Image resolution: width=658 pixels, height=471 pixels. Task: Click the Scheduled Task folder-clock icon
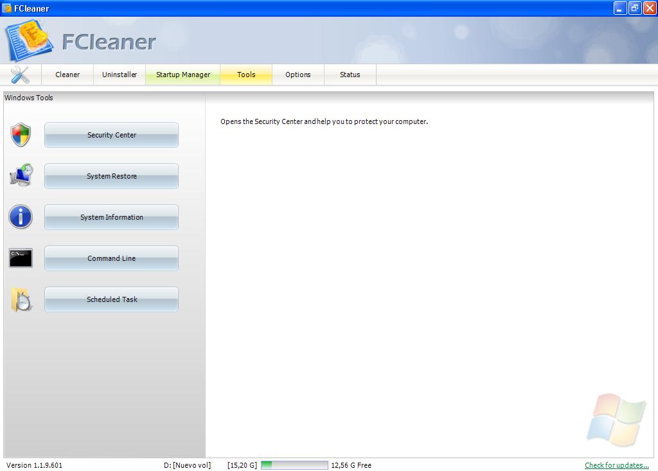coord(21,299)
